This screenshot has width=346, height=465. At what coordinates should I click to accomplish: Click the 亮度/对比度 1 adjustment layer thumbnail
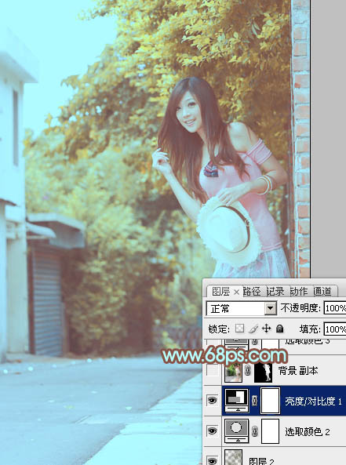(236, 401)
